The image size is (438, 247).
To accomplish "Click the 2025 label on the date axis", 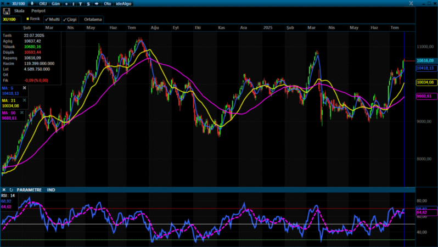I will pyautogui.click(x=268, y=27).
